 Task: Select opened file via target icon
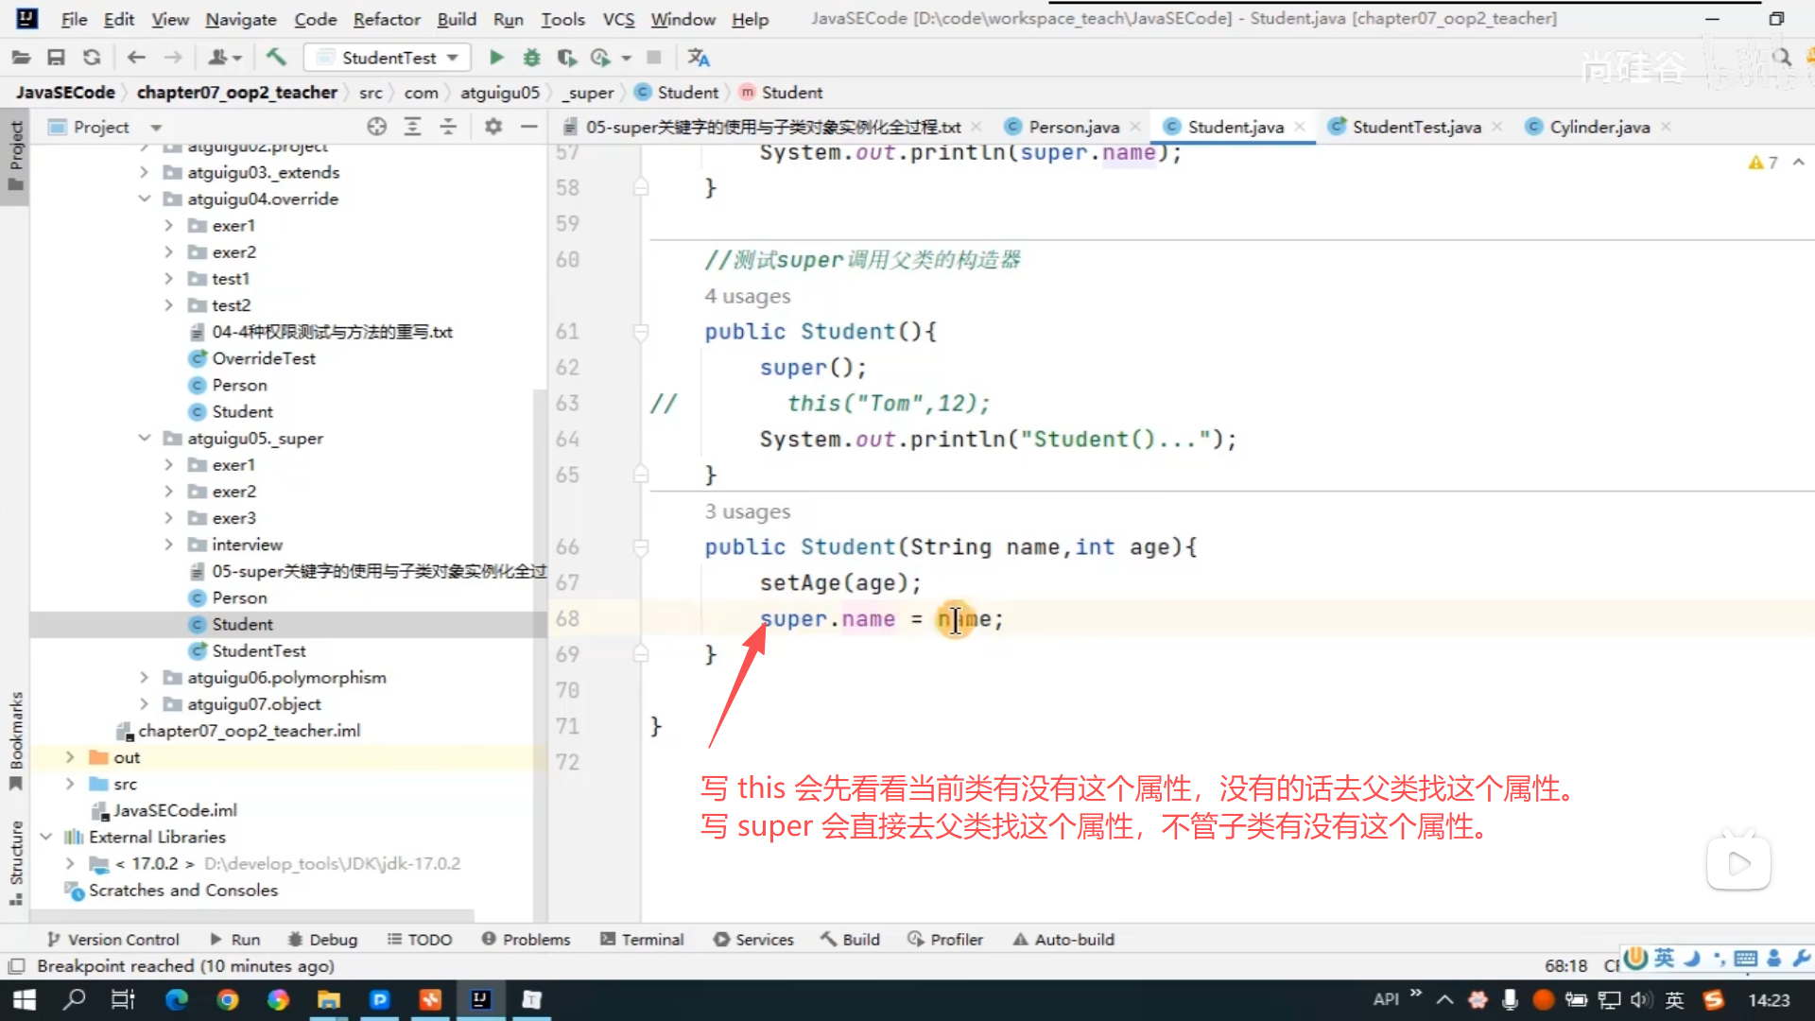coord(376,127)
